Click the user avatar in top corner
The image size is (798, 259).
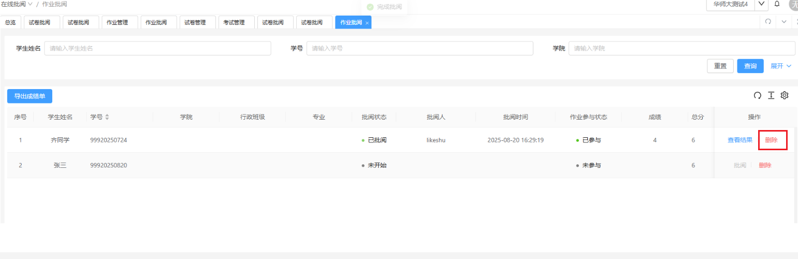click(x=793, y=4)
